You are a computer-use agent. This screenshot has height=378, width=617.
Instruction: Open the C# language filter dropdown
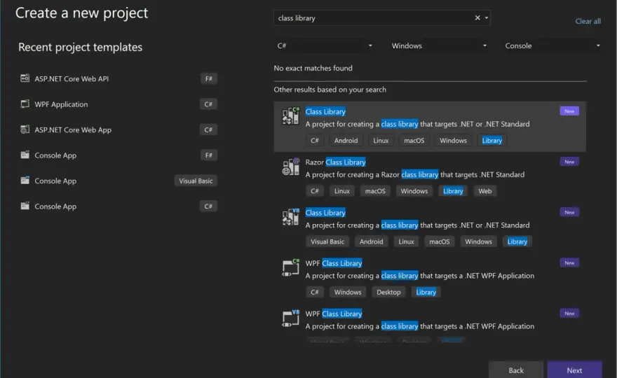pyautogui.click(x=324, y=45)
